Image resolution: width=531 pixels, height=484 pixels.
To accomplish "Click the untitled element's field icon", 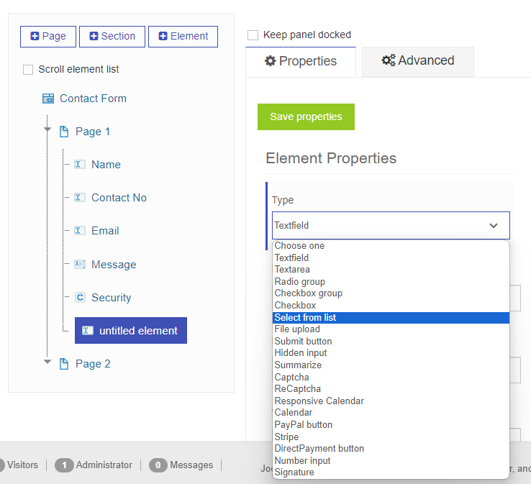I will [x=88, y=331].
